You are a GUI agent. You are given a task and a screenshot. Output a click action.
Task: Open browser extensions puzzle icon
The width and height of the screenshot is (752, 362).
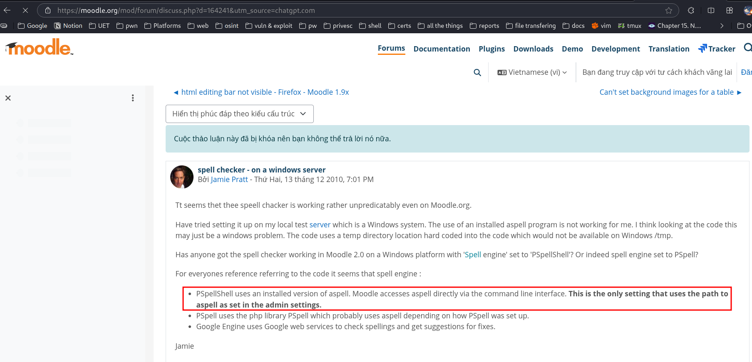point(691,10)
